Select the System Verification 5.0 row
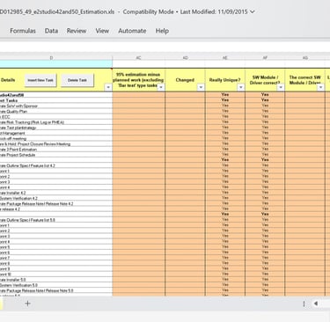This screenshot has height=322, width=330. tap(55, 285)
